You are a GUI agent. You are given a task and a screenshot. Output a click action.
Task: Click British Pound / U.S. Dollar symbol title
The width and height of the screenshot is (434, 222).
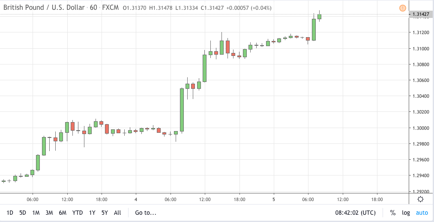44,8
